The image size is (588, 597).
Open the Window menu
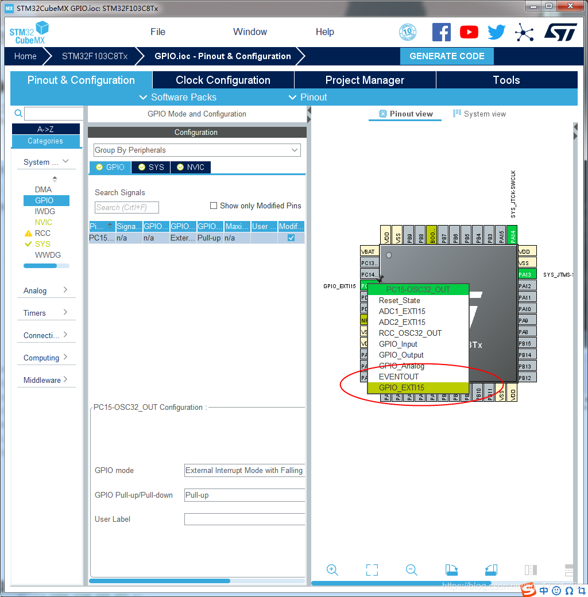[x=250, y=32]
